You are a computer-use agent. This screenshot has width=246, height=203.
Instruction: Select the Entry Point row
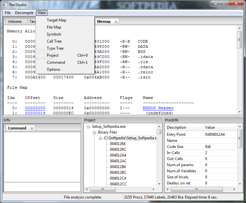201,134
